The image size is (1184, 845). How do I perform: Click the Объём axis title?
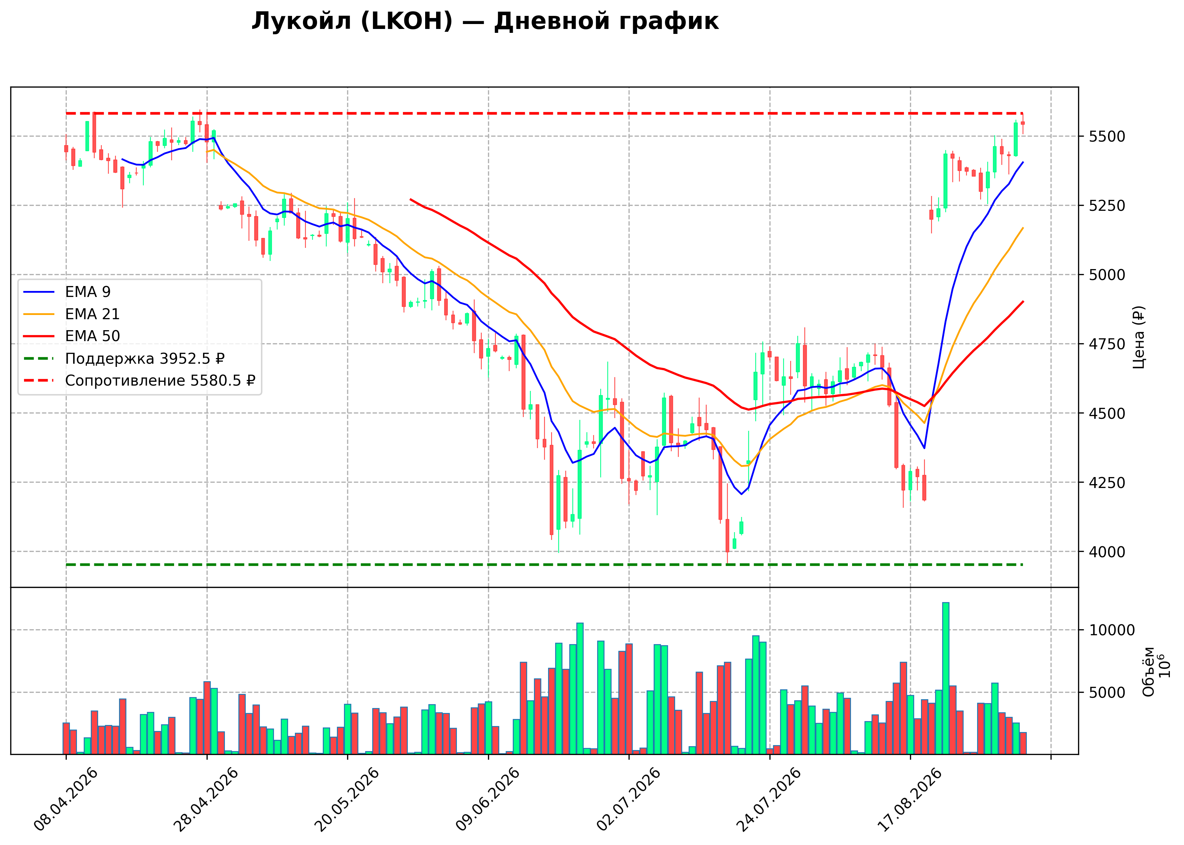(x=1149, y=671)
